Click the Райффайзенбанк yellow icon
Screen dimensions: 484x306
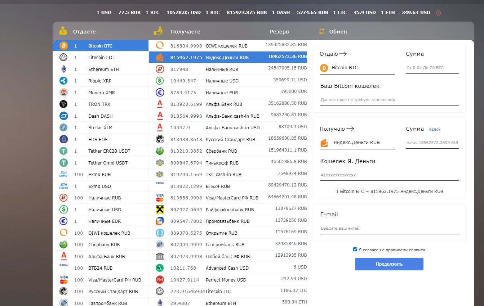point(160,210)
